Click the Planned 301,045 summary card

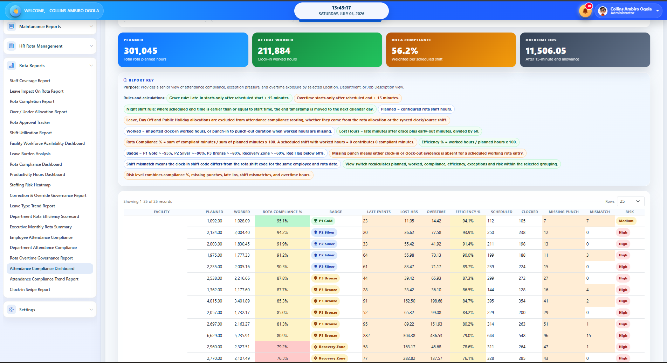pos(183,50)
